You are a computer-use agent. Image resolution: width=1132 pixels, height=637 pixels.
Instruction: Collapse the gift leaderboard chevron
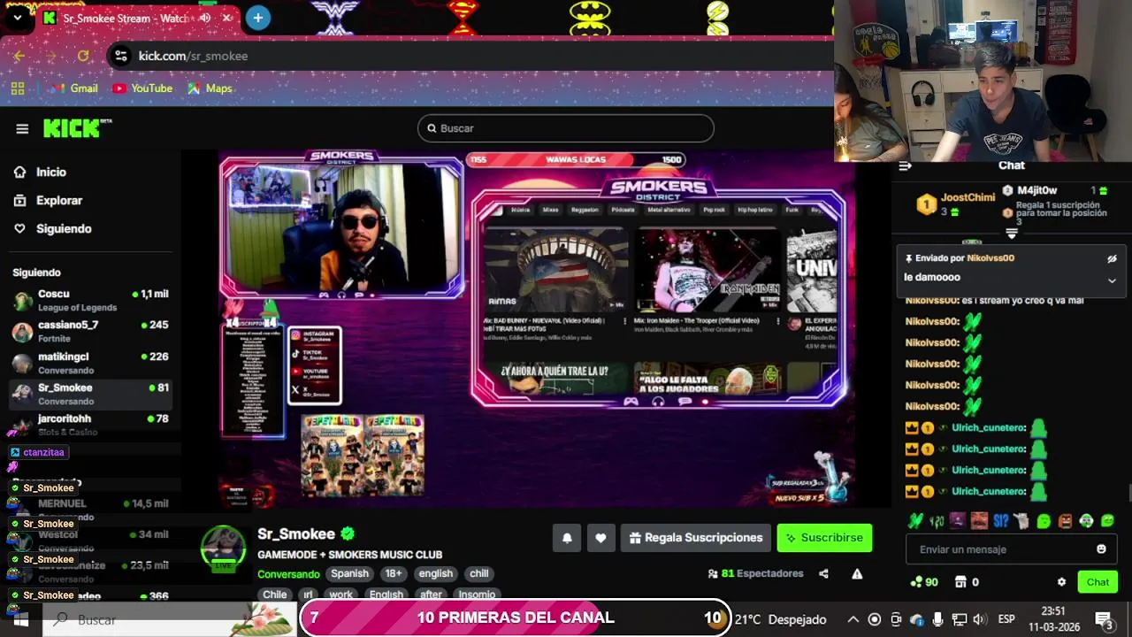pyautogui.click(x=1012, y=234)
